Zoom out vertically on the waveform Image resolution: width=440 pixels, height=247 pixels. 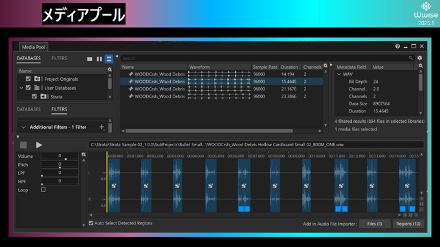421,209
